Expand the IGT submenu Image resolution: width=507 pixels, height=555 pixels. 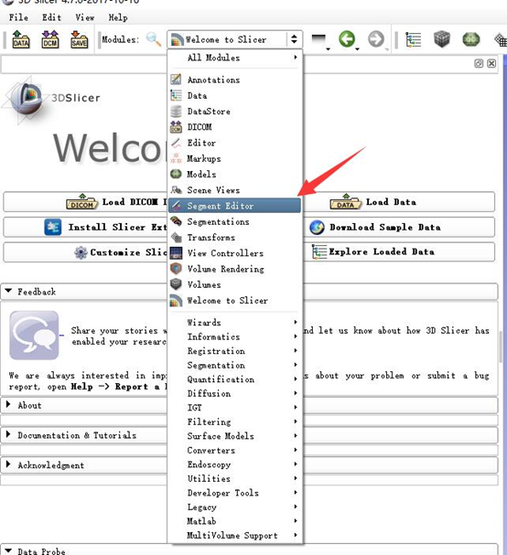pyautogui.click(x=235, y=408)
